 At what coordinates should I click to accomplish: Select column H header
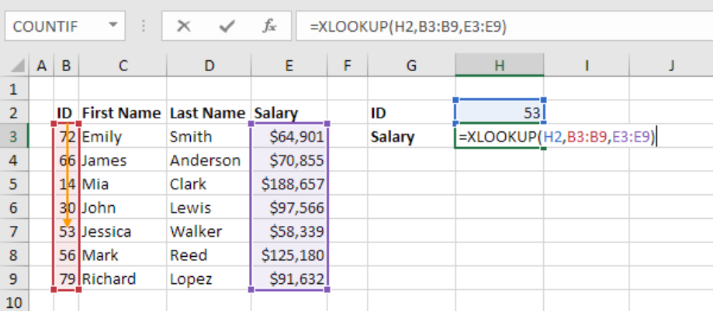[500, 67]
